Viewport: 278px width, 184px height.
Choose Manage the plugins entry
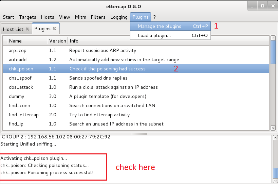coord(170,26)
